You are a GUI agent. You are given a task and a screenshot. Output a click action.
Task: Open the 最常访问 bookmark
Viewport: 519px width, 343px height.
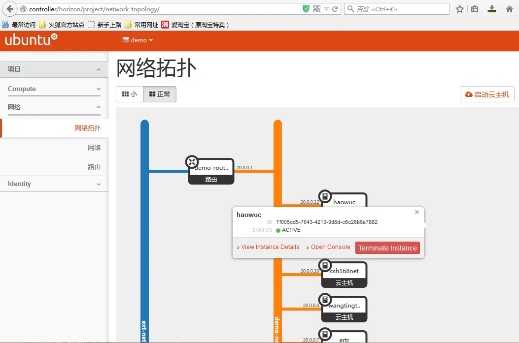[x=19, y=25]
